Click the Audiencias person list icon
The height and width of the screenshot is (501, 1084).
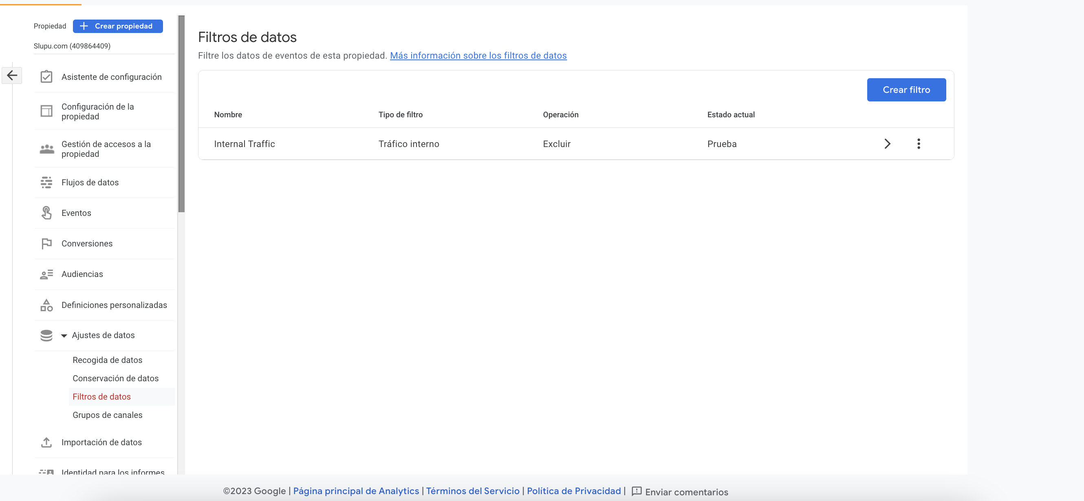(46, 274)
